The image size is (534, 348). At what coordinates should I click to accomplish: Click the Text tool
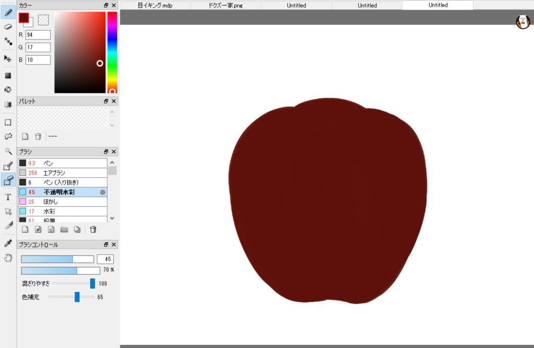[8, 197]
